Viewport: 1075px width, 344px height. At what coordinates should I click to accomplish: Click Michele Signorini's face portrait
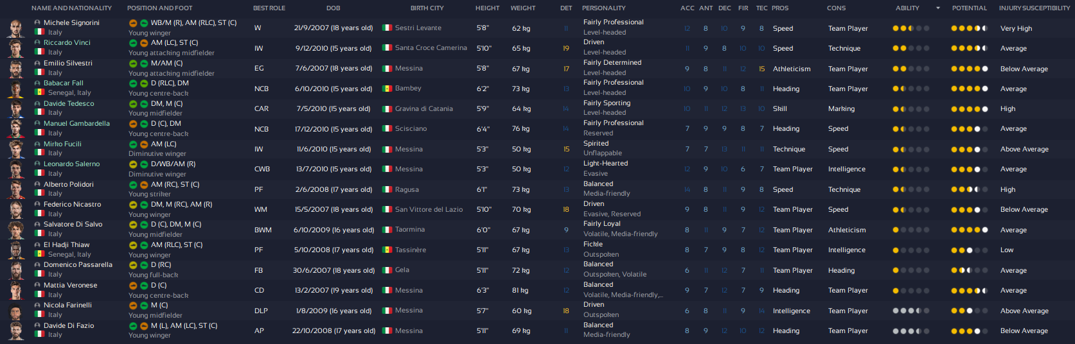16,28
